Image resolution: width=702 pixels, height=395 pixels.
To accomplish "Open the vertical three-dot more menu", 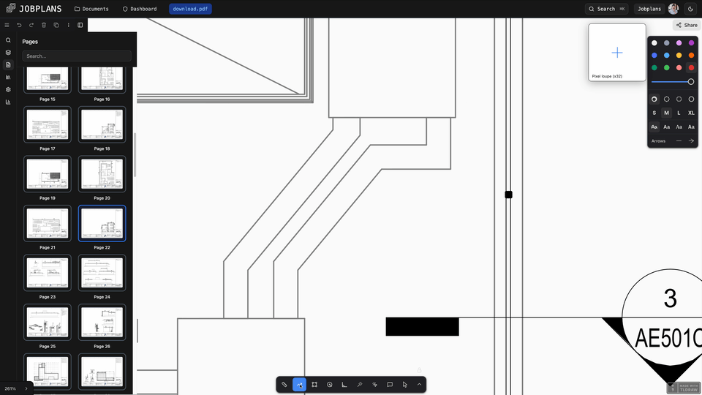I will pos(69,25).
